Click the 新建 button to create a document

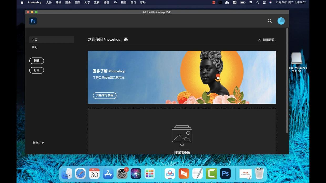point(37,61)
